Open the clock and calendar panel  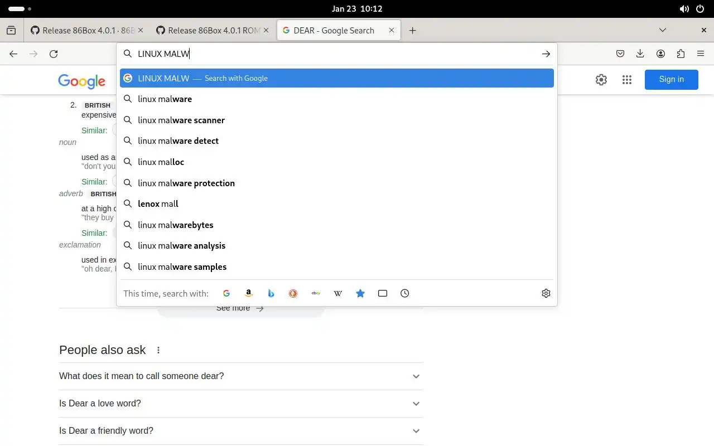click(357, 9)
